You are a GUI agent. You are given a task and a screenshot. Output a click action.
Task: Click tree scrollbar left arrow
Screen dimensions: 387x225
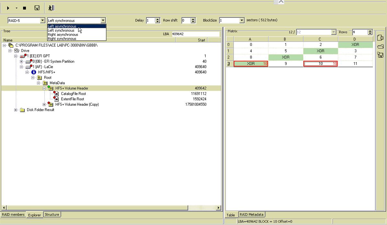[4, 208]
